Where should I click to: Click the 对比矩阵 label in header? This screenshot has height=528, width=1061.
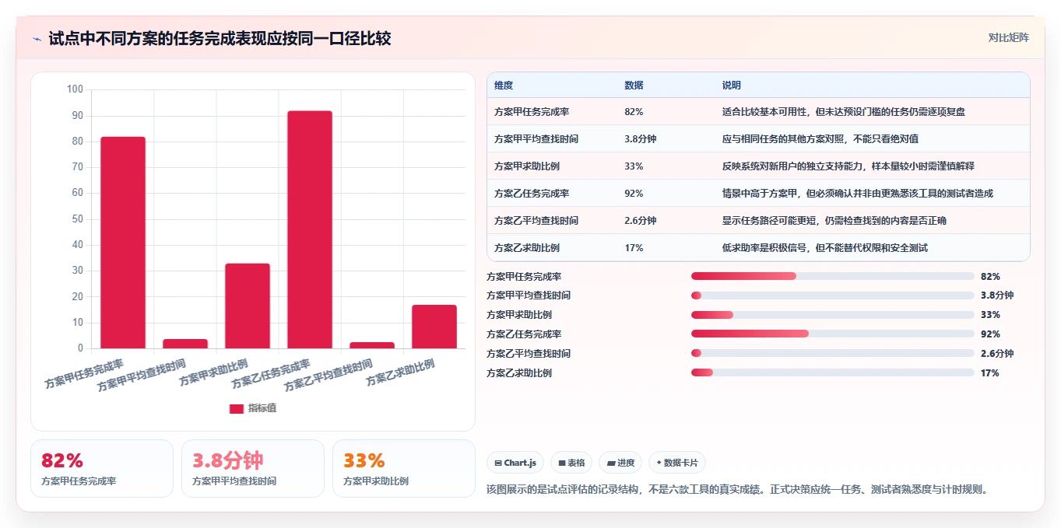[x=1008, y=37]
